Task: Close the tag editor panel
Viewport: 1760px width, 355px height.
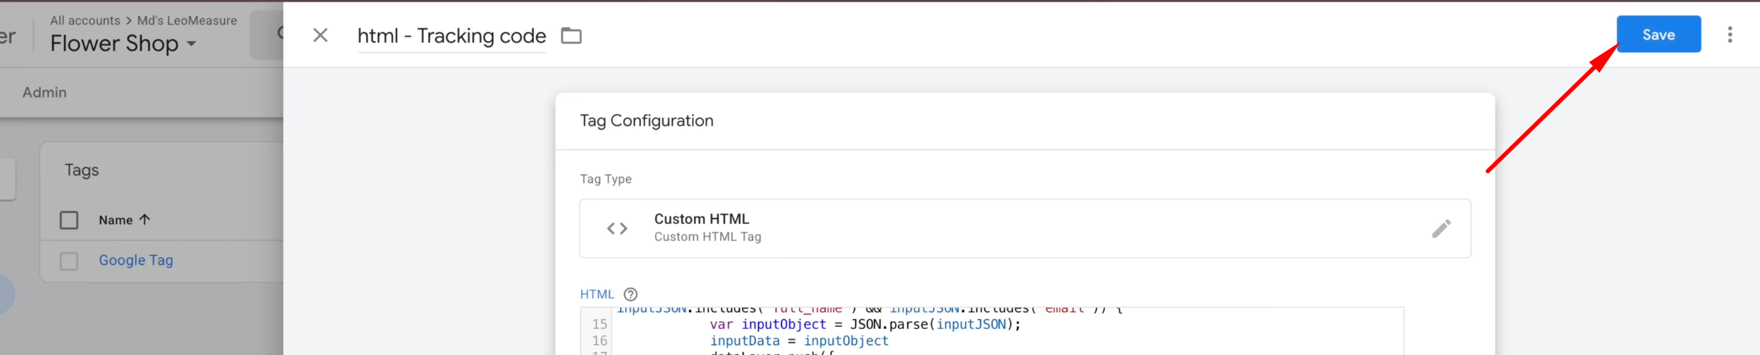Action: coord(320,35)
